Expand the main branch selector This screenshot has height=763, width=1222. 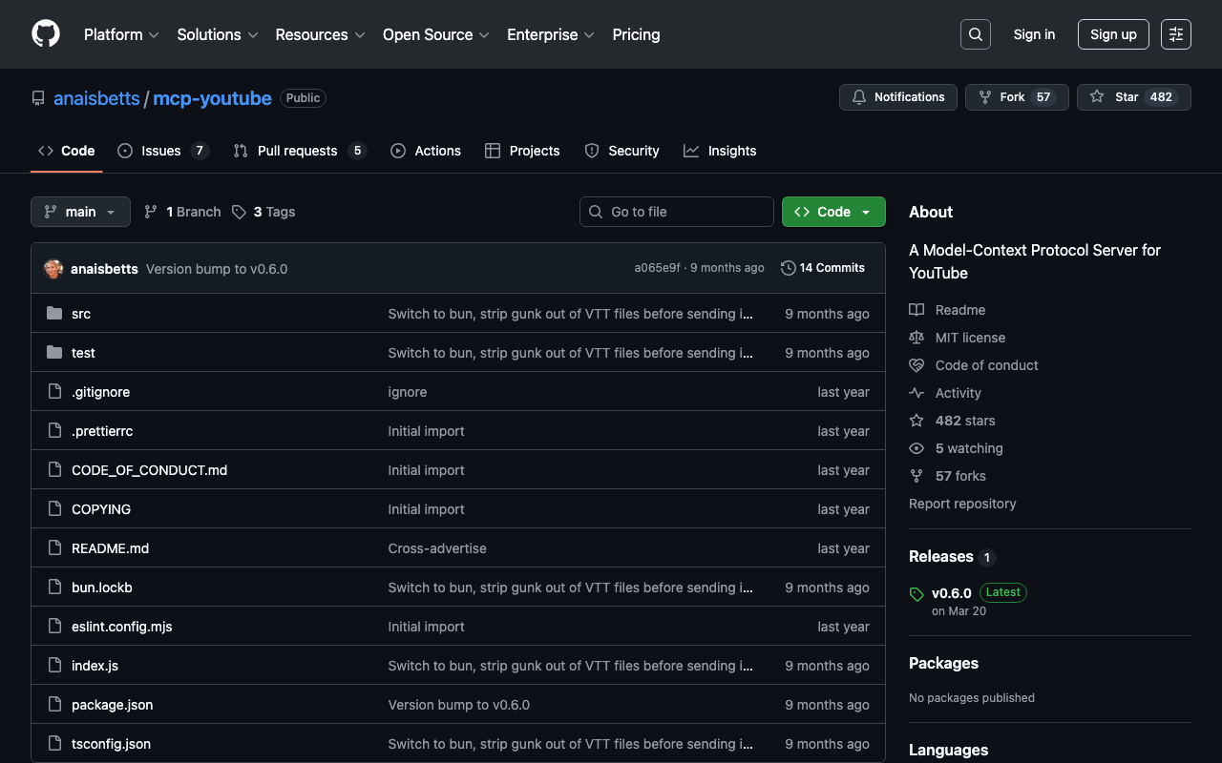point(80,212)
